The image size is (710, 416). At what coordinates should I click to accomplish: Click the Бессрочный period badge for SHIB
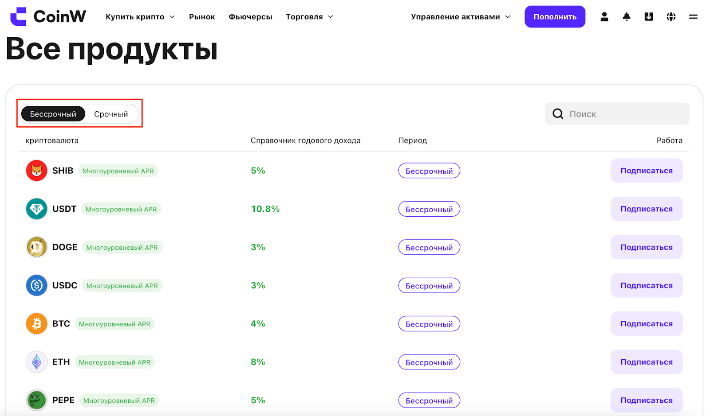[429, 171]
